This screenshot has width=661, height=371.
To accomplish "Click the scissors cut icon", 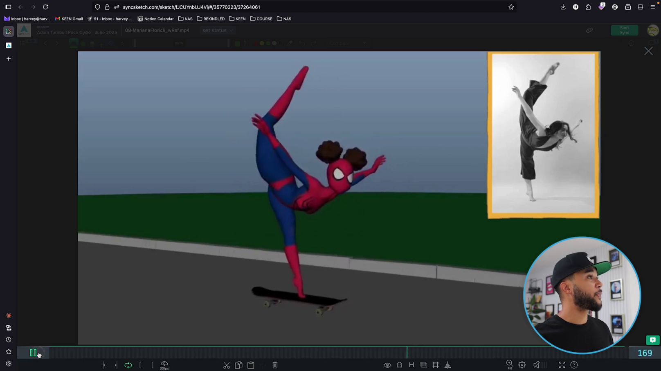I will click(227, 365).
